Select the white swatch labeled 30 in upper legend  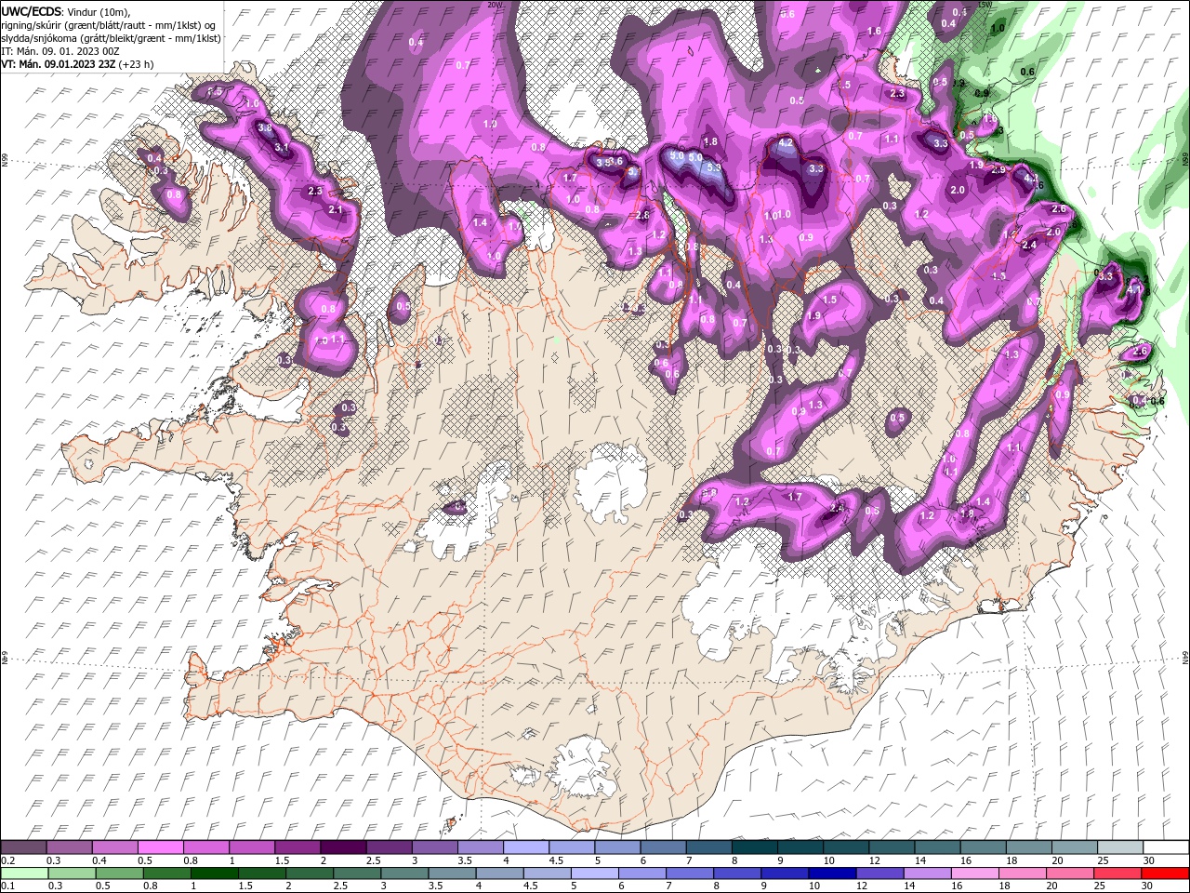click(1166, 846)
